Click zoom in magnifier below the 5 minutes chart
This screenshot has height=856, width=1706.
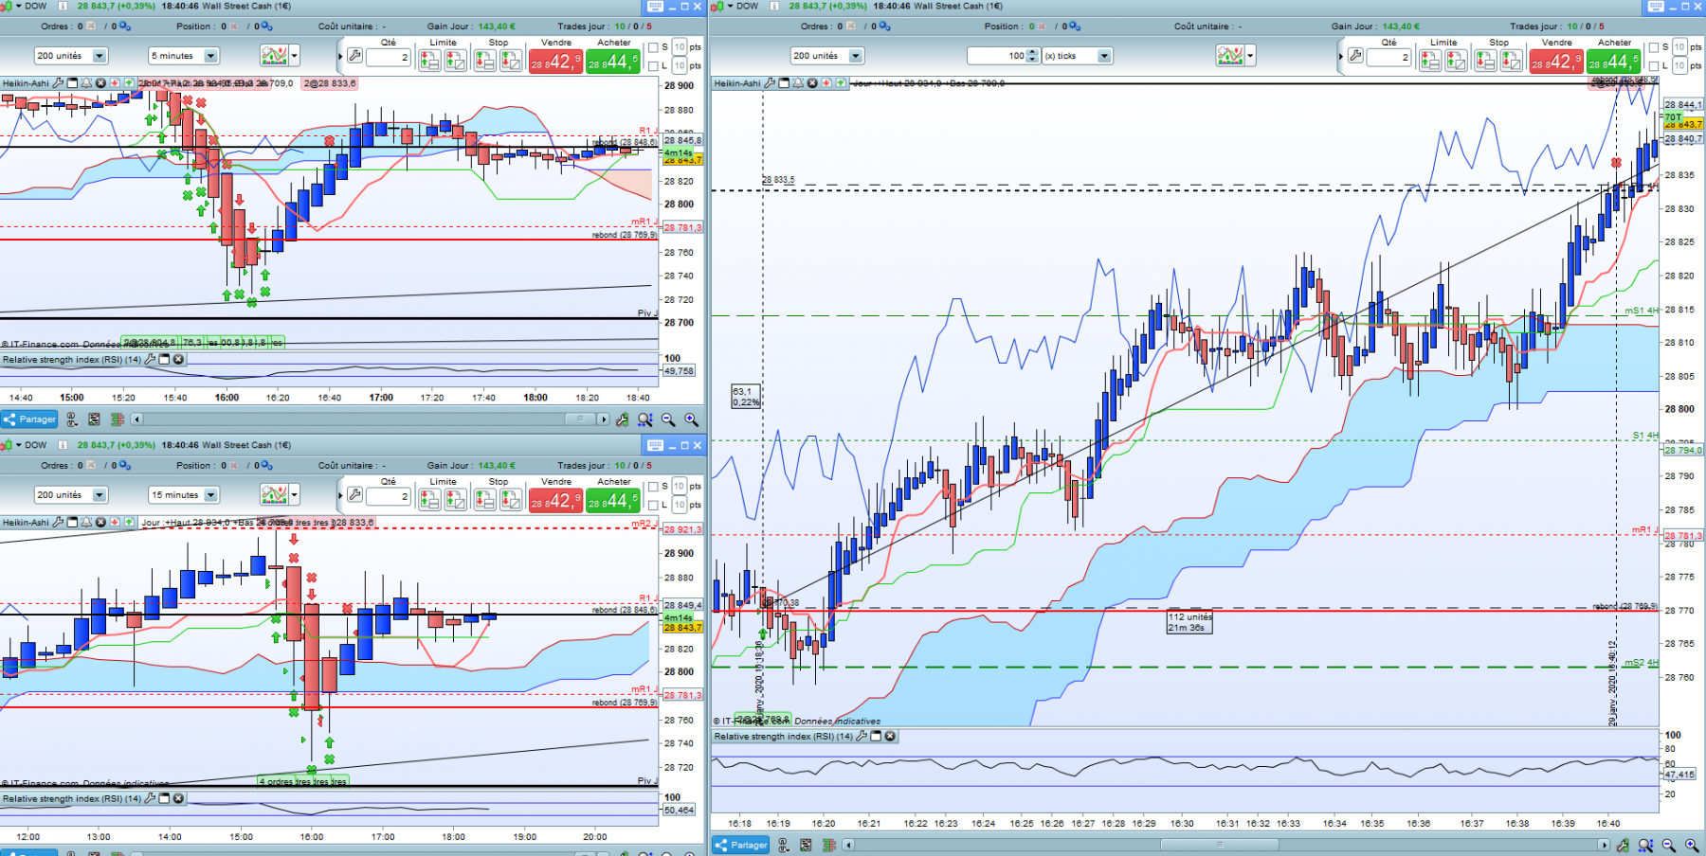691,419
